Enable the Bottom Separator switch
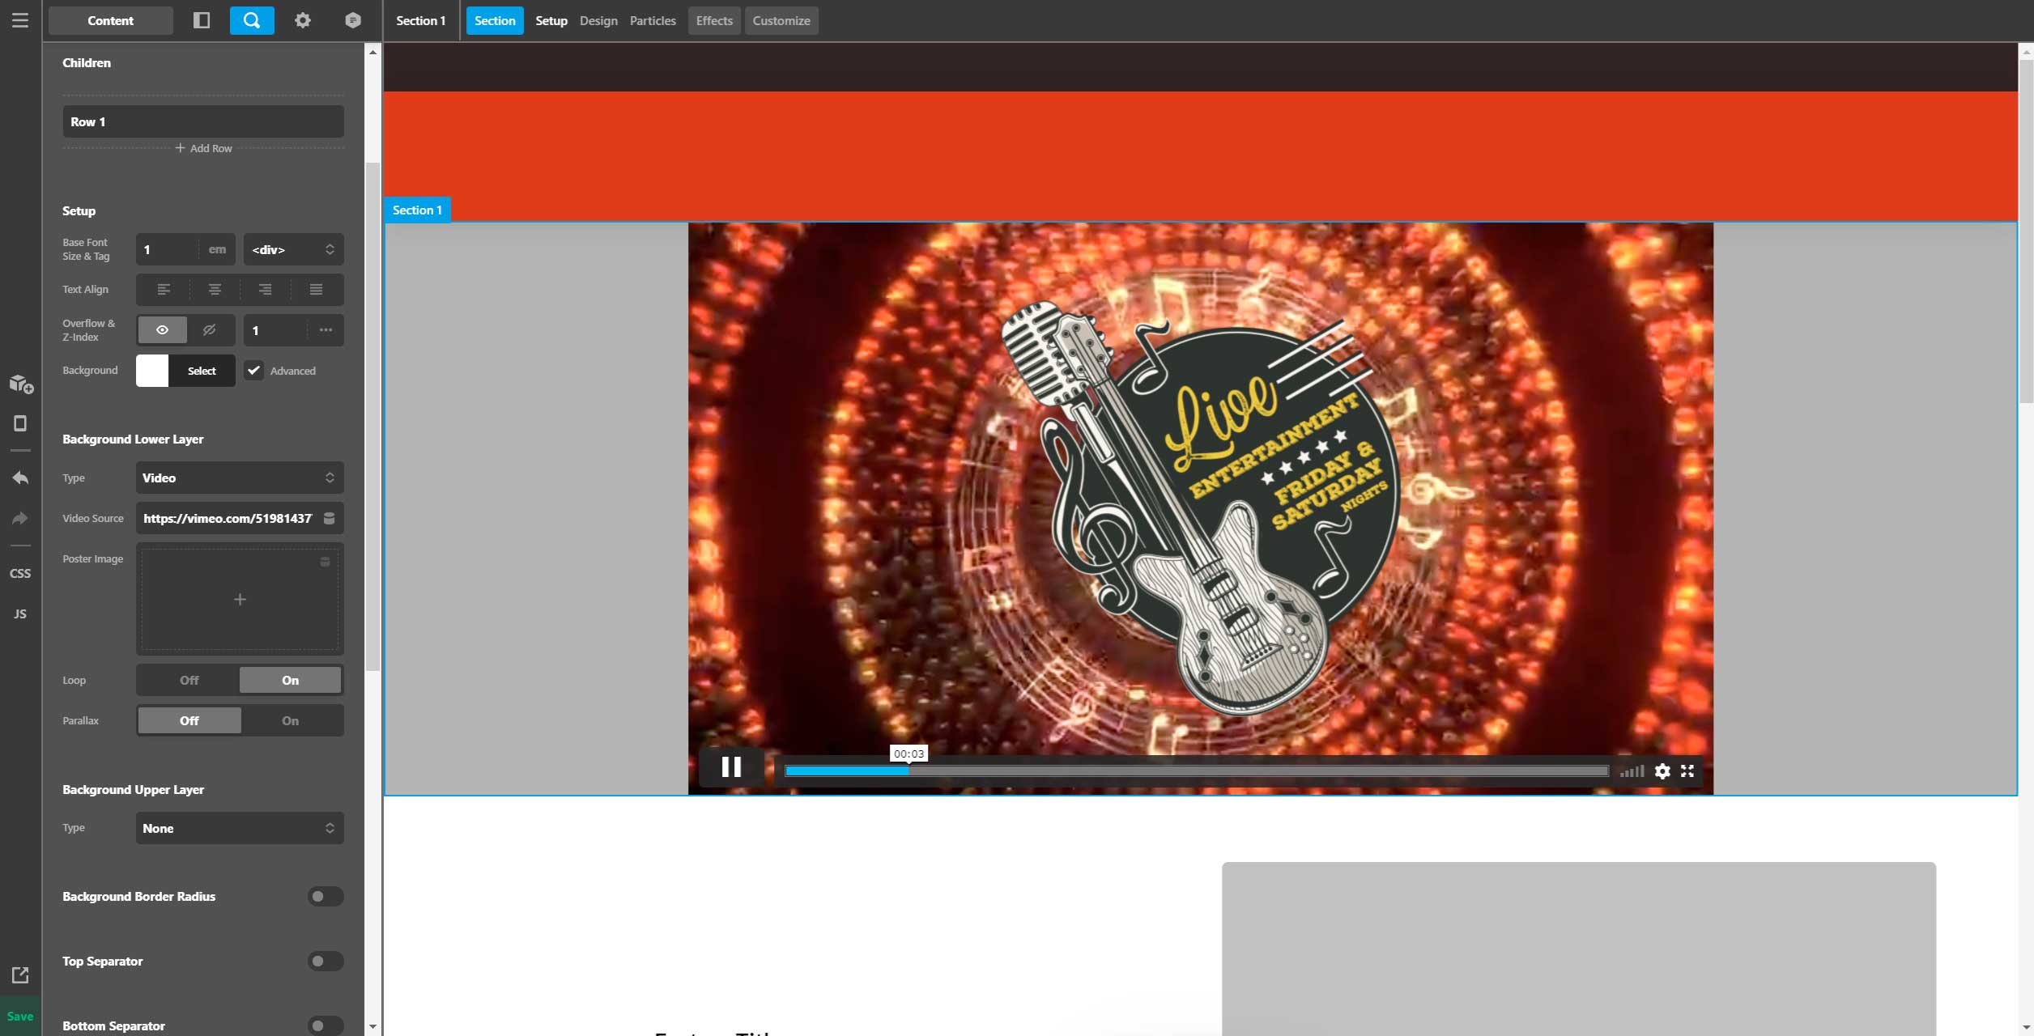 pos(326,1026)
